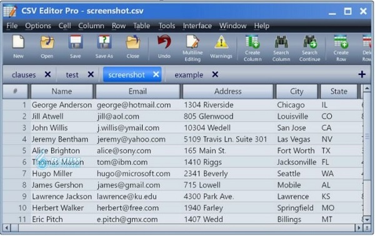Select the cell tom@ibm.com
375x236 pixels.
(122, 162)
